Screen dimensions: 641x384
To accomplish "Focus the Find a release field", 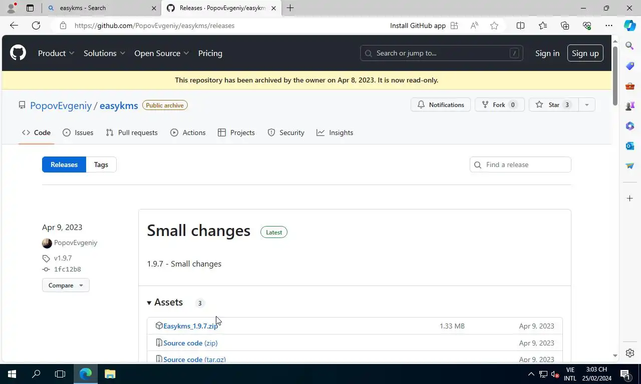I will coord(520,164).
